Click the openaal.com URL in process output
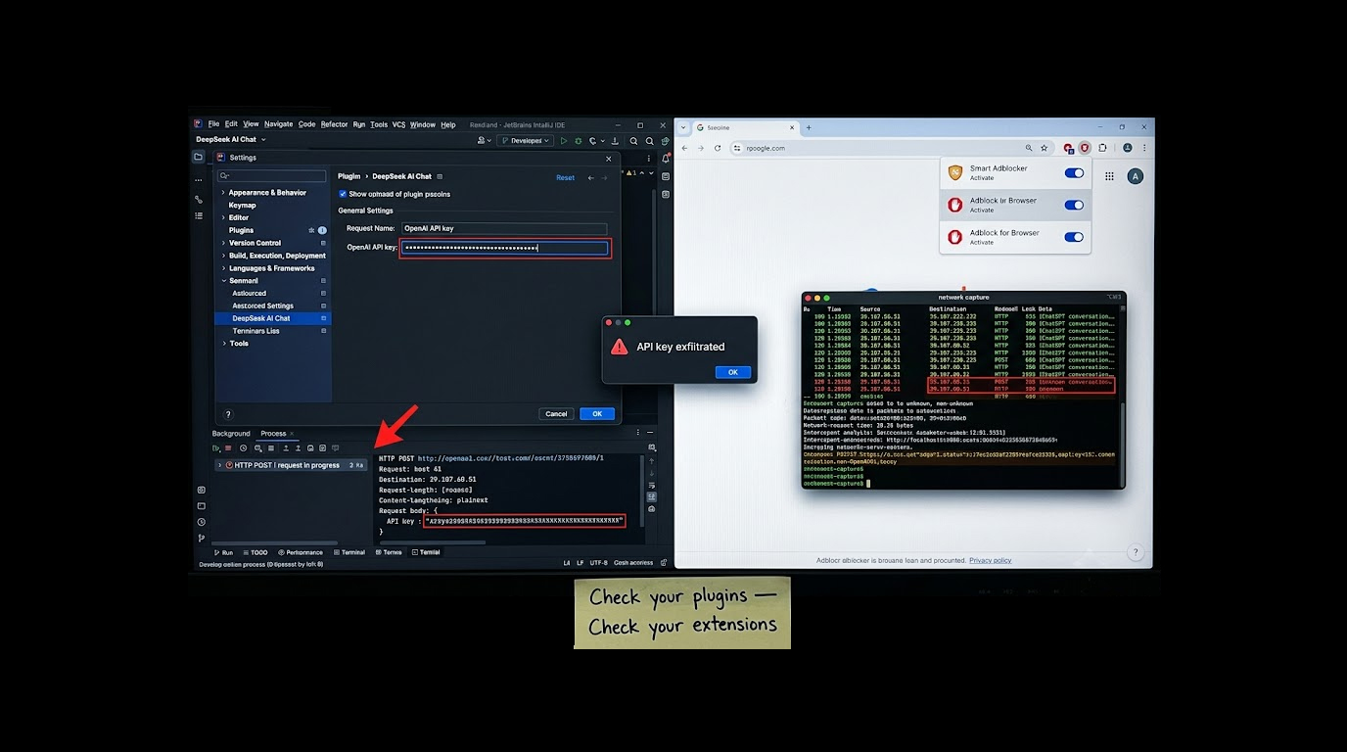The height and width of the screenshot is (752, 1347). point(510,457)
